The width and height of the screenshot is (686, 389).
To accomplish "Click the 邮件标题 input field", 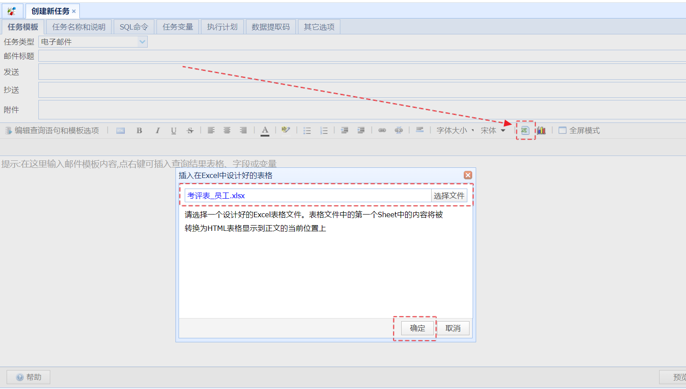I will click(362, 56).
